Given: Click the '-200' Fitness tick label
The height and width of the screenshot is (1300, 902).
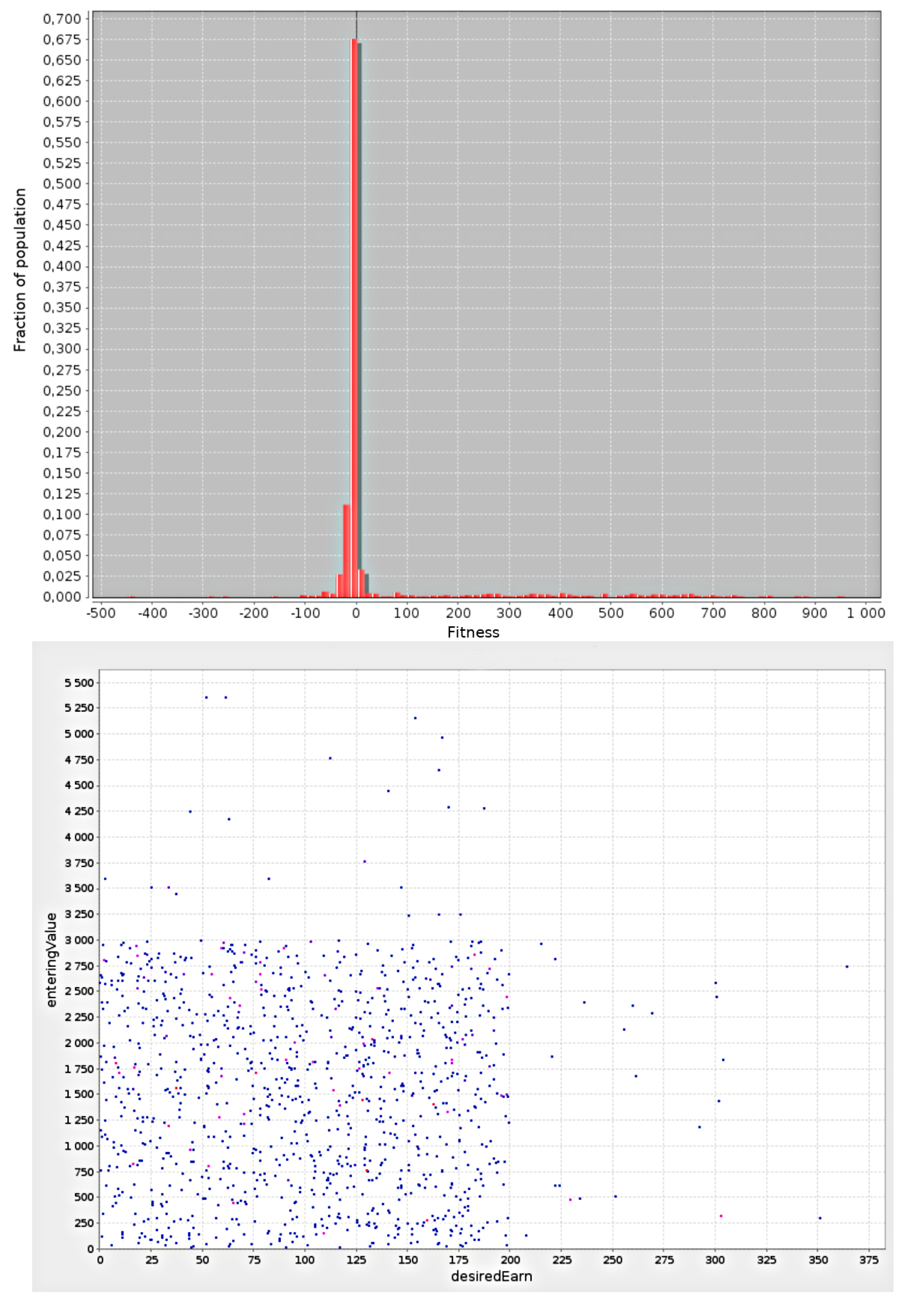Looking at the screenshot, I should (x=254, y=613).
